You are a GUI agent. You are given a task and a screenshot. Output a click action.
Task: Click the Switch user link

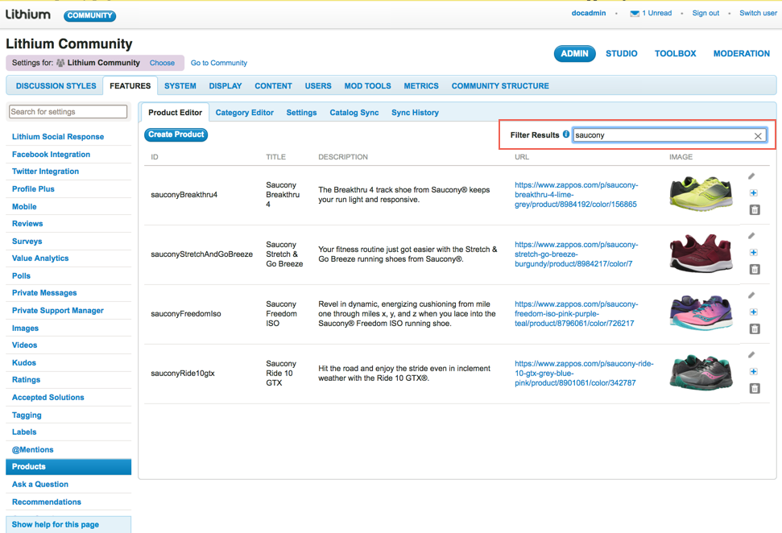tap(758, 13)
